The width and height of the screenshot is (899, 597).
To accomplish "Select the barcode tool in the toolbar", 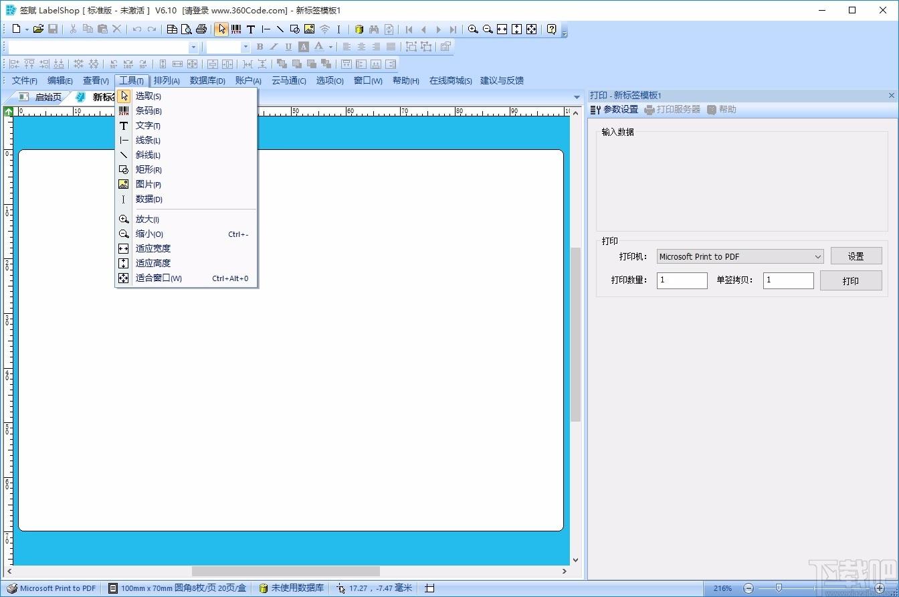I will coord(236,29).
